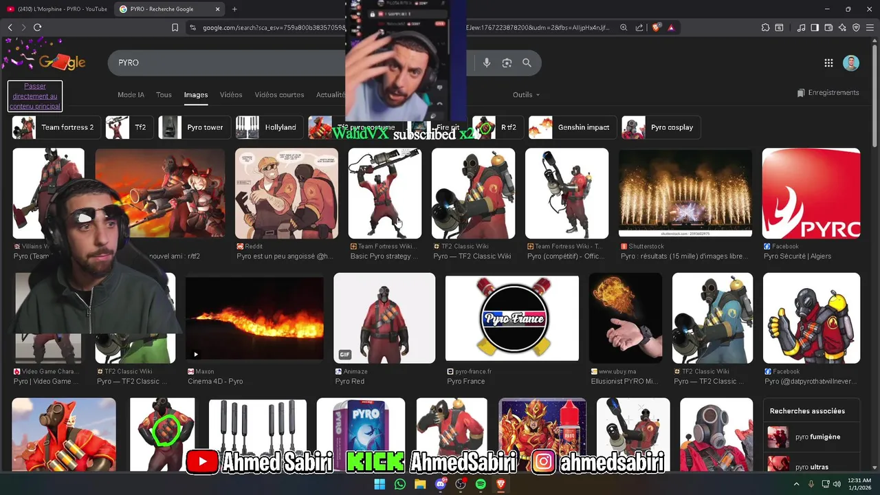Open the Cinema 4D Pyro fire video thumbnail
This screenshot has height=495, width=880.
(x=254, y=318)
